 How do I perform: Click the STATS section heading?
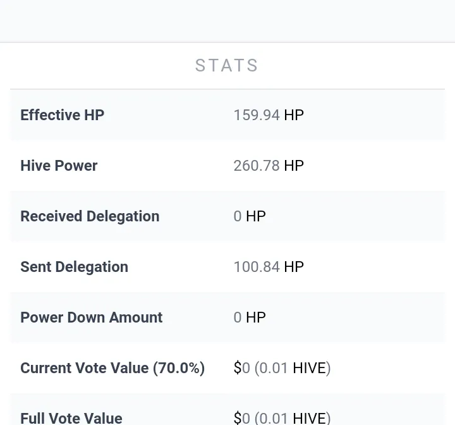pos(226,65)
